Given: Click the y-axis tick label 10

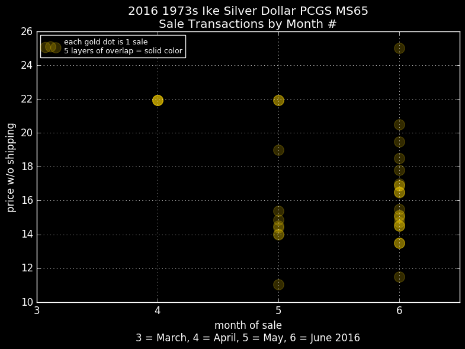Looking at the screenshot, I should [27, 302].
